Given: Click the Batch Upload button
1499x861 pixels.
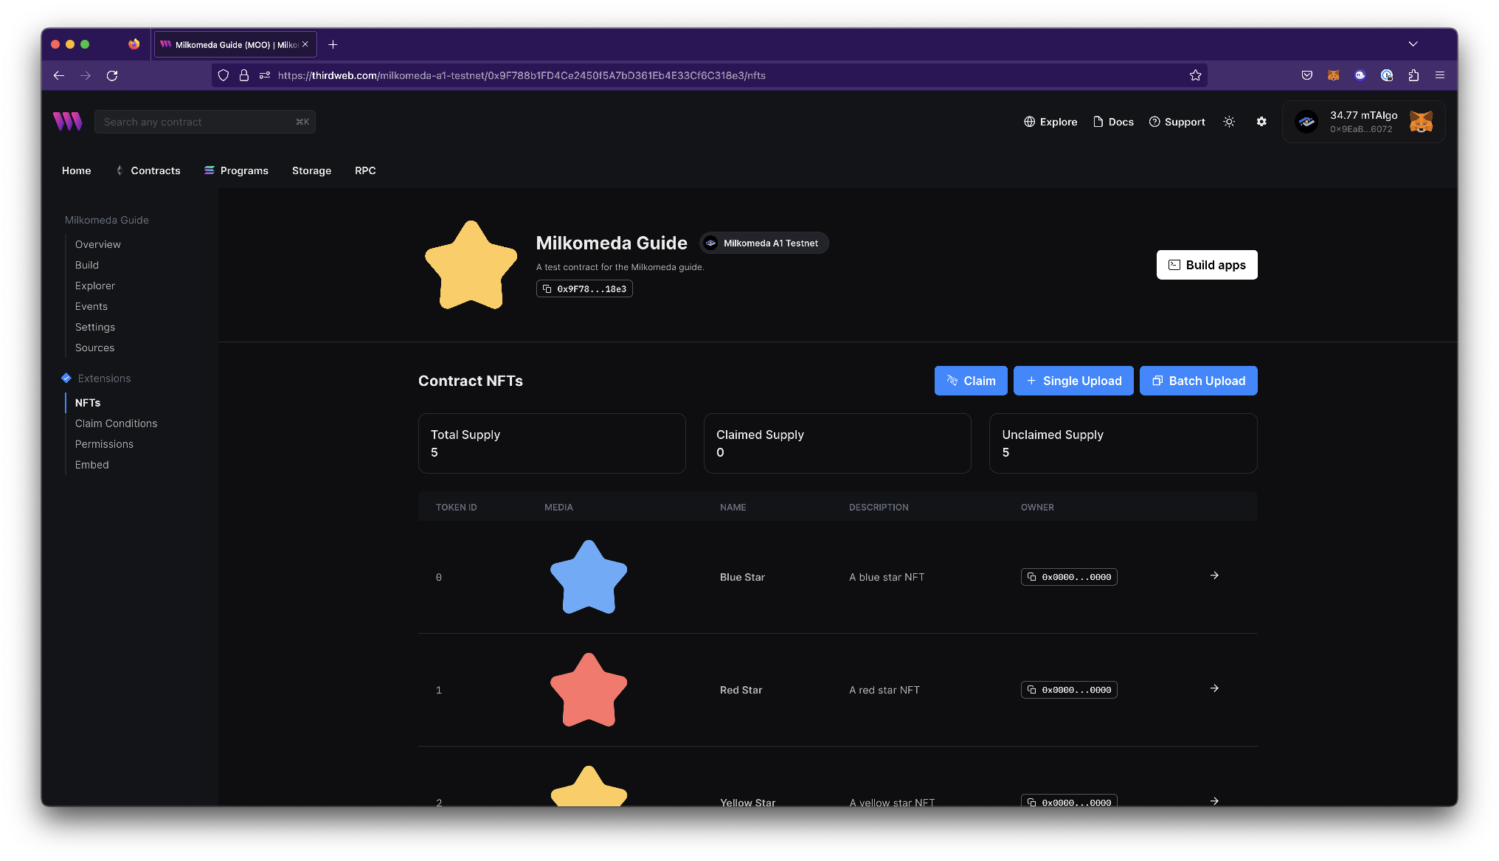Looking at the screenshot, I should click(1198, 381).
